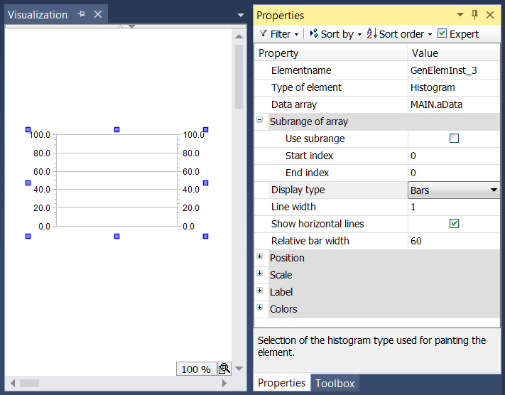Open the Properties panel window options arrow
This screenshot has height=395, width=505.
(x=460, y=14)
